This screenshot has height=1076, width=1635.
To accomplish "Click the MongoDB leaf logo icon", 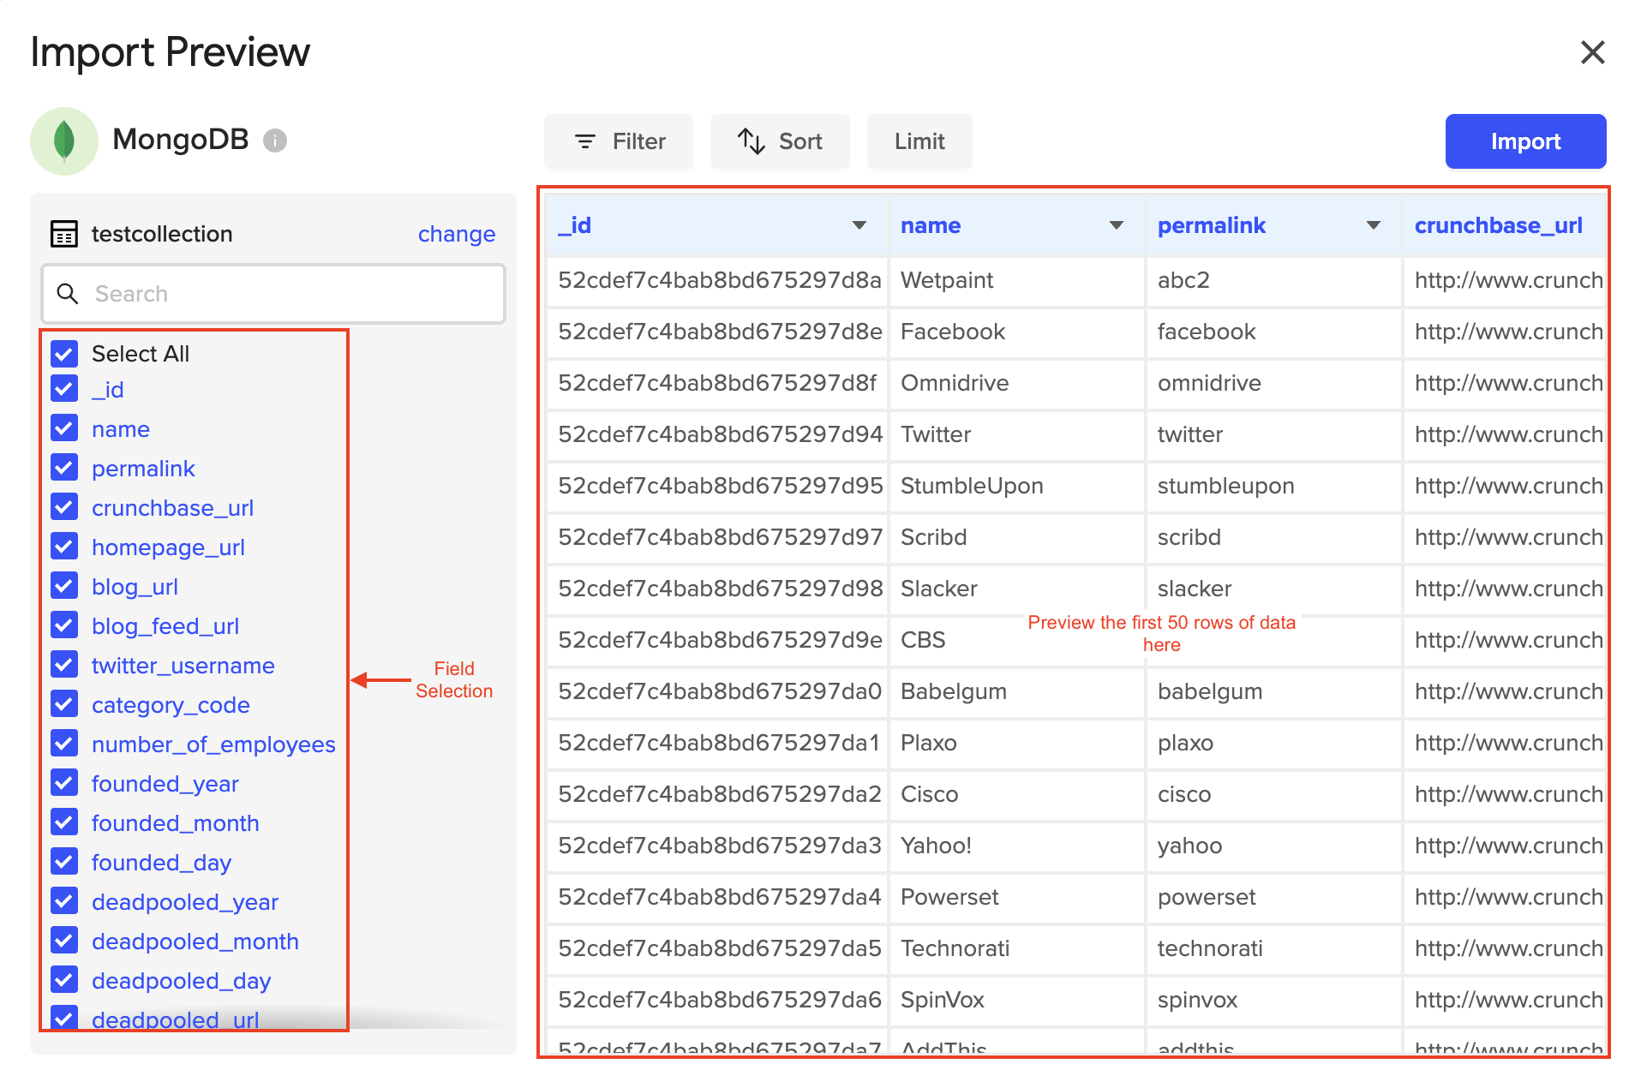I will tap(64, 141).
